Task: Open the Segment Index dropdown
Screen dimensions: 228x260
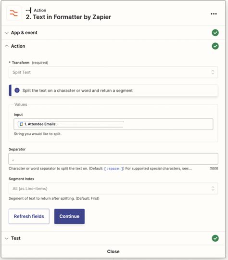Action: click(x=113, y=189)
